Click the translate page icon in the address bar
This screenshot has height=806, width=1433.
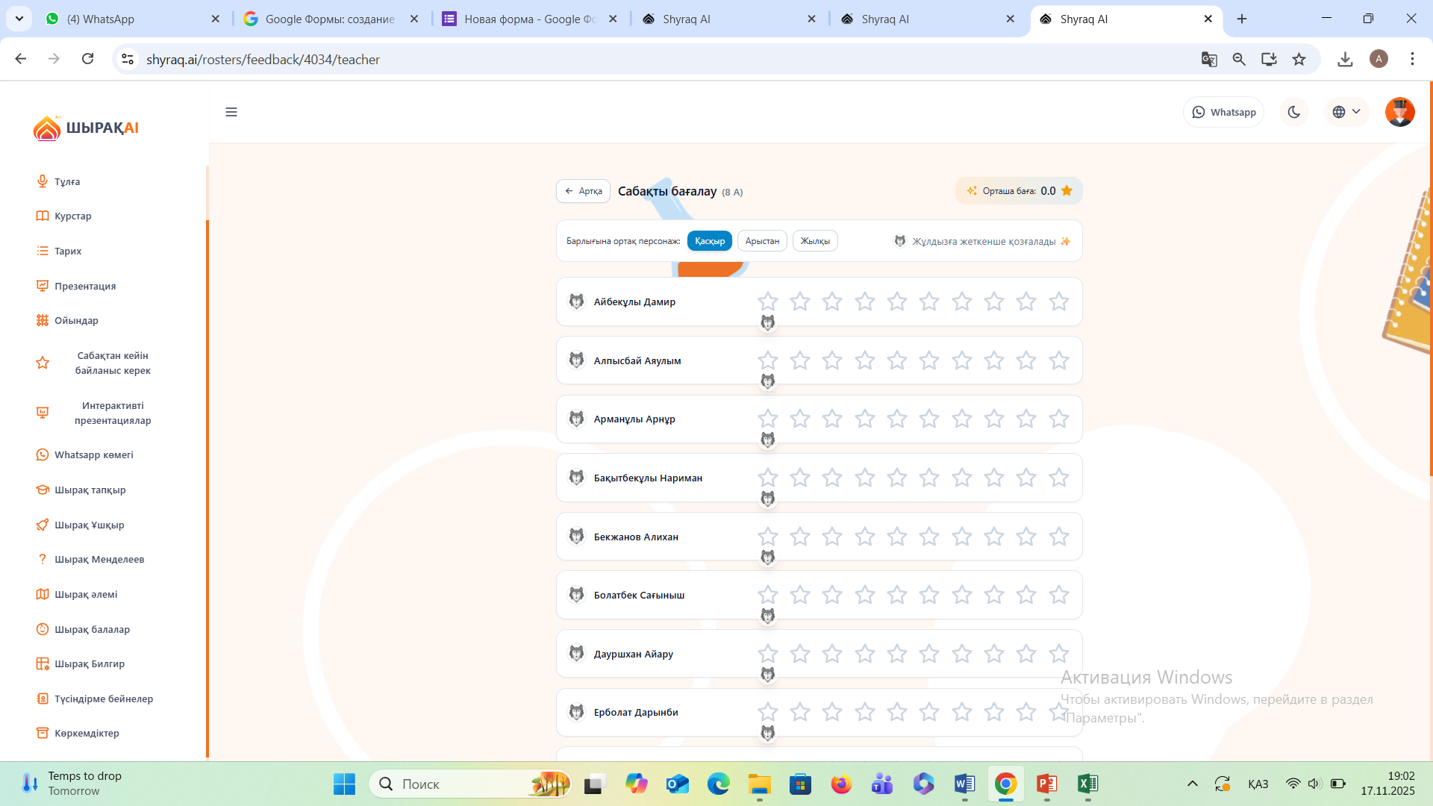[1209, 59]
